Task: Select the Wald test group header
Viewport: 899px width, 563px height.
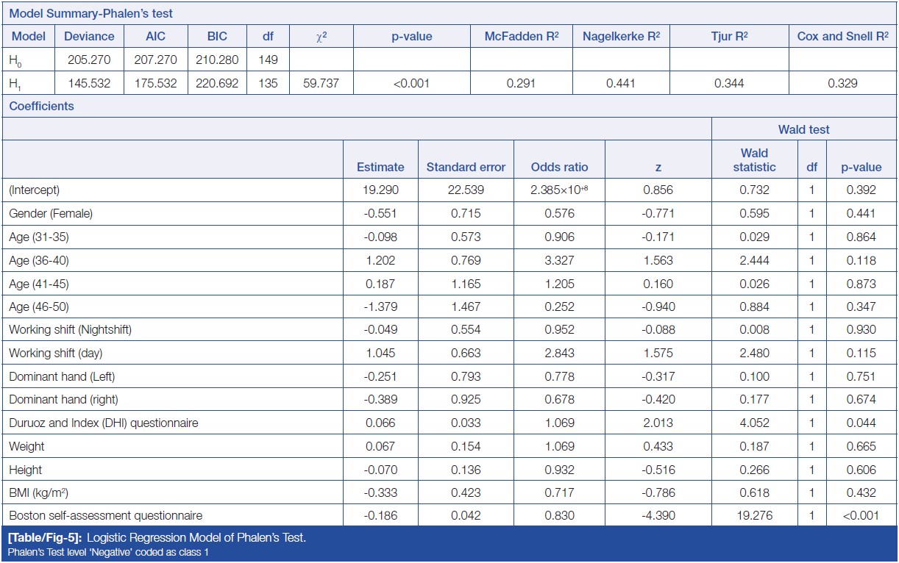Action: (x=803, y=129)
